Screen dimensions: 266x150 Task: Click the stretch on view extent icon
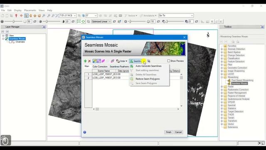coord(79,22)
